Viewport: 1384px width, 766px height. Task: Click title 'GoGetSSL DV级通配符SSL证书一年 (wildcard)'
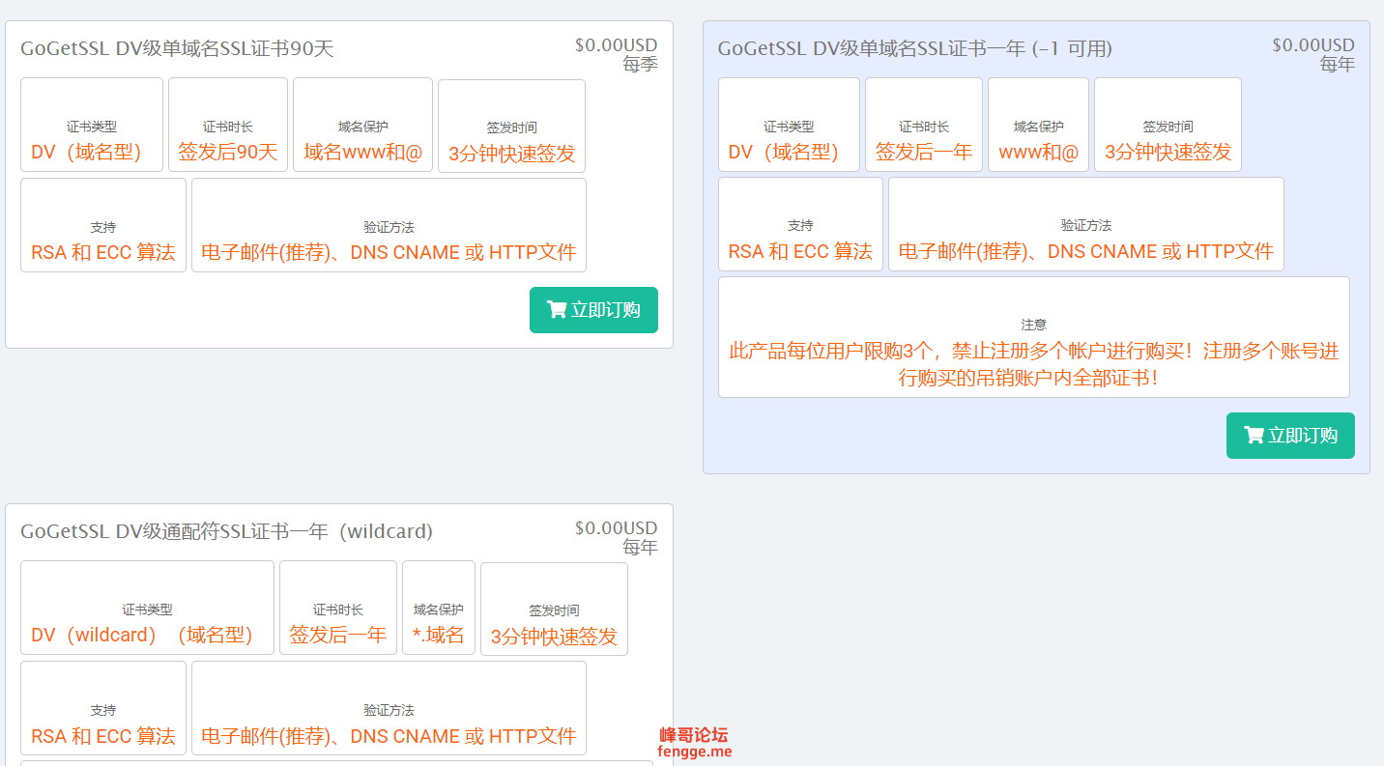[x=227, y=531]
